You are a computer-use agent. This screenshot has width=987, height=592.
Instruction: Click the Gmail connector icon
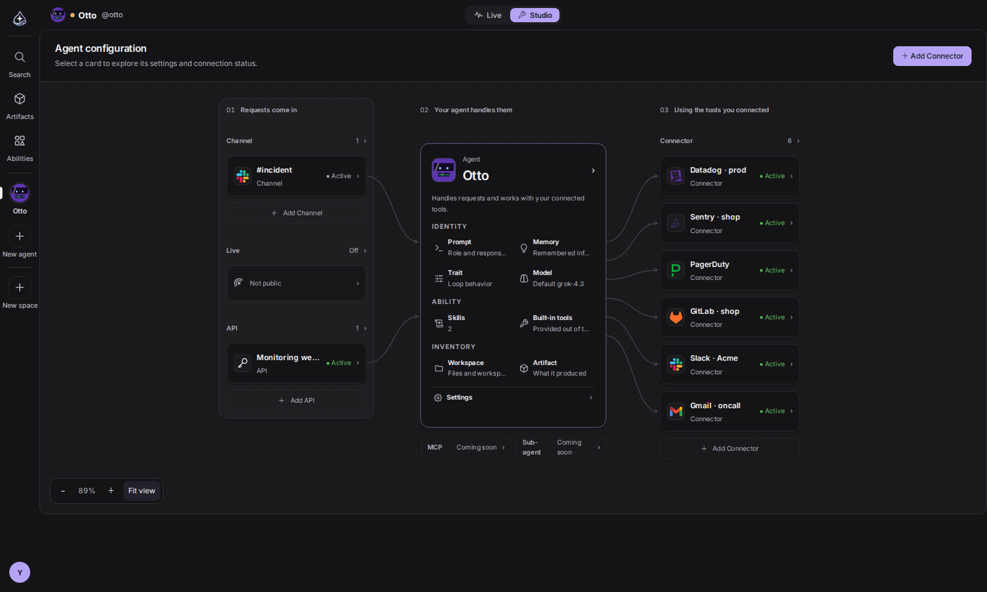[676, 411]
